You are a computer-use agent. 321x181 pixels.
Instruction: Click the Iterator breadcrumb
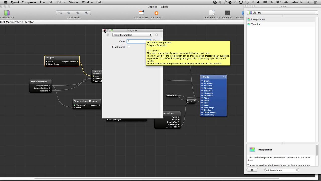coord(29,22)
